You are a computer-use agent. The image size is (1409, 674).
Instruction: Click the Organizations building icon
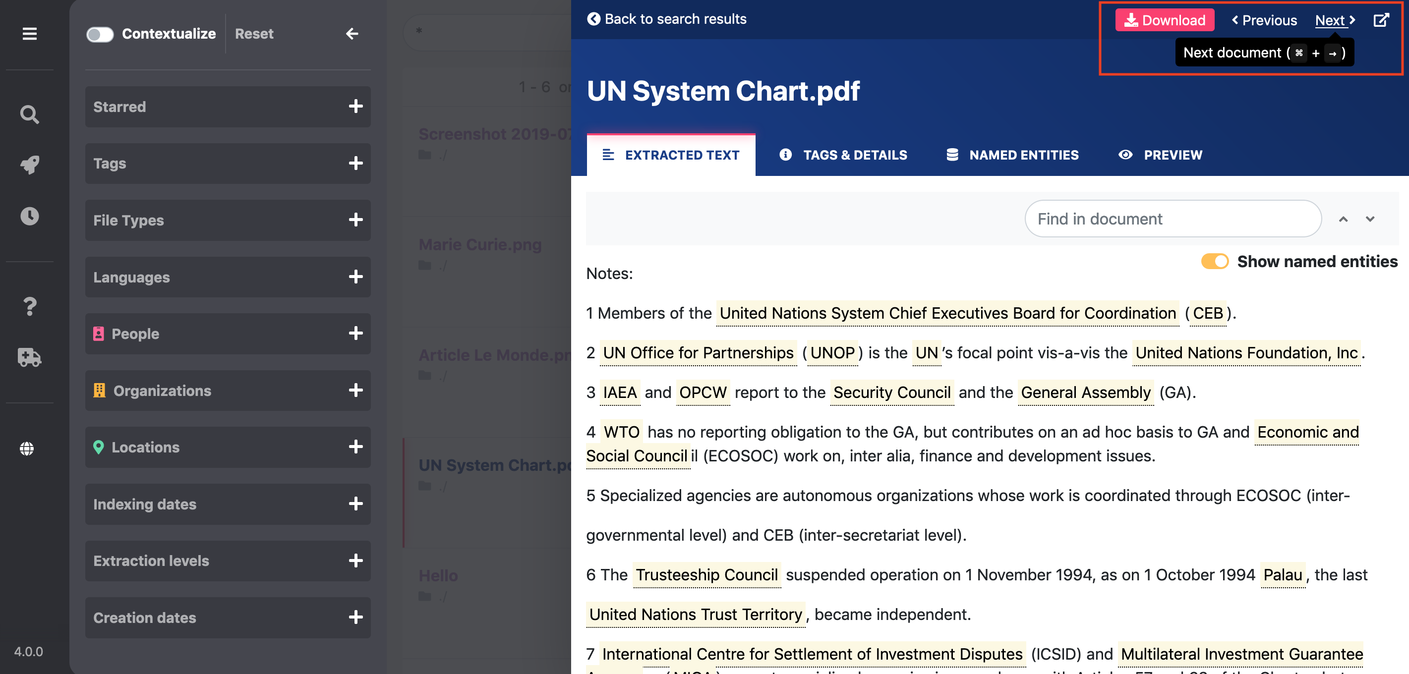coord(99,391)
